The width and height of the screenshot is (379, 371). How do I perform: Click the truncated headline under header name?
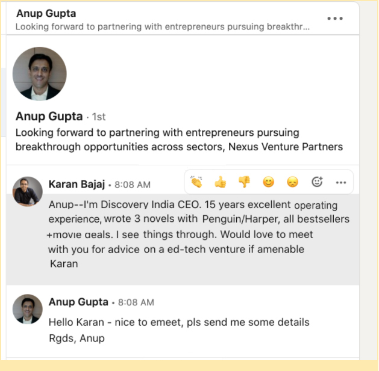coord(163,26)
